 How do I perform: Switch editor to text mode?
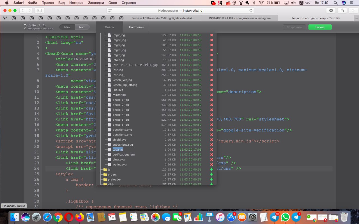tap(82, 27)
